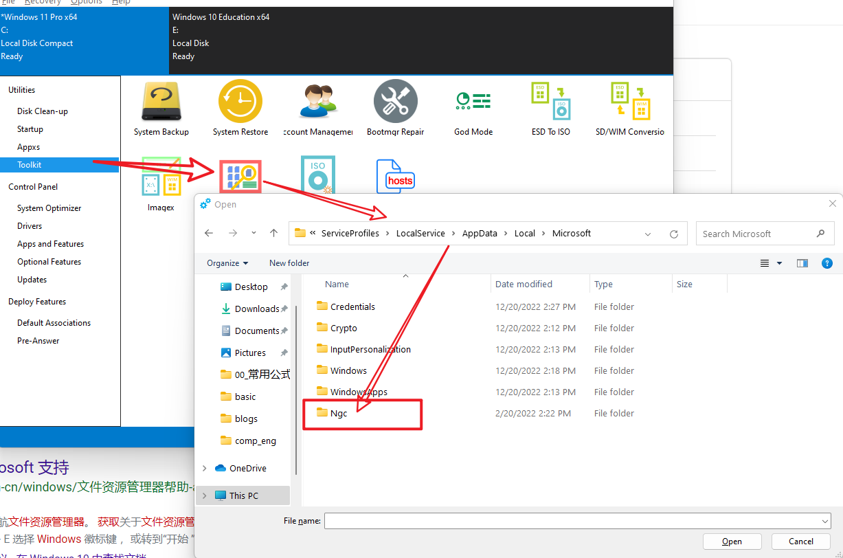Image resolution: width=843 pixels, height=558 pixels.
Task: Click the Open button
Action: pyautogui.click(x=732, y=542)
